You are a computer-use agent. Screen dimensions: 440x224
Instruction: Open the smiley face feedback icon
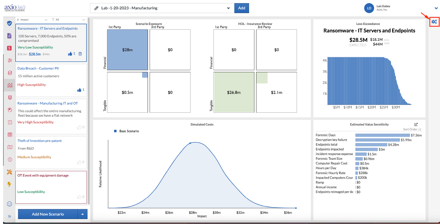coord(10,204)
